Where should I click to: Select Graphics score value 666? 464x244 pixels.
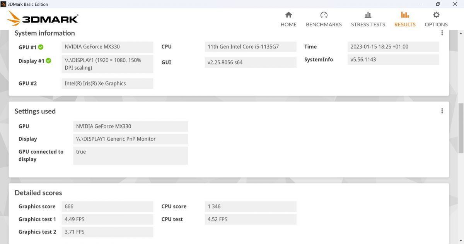click(x=107, y=206)
